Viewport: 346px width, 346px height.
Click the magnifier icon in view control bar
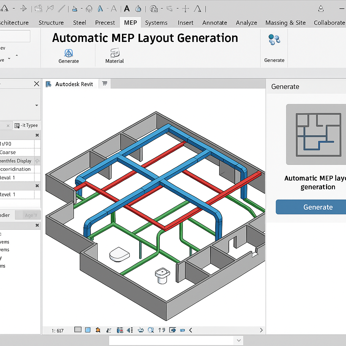[151, 330]
